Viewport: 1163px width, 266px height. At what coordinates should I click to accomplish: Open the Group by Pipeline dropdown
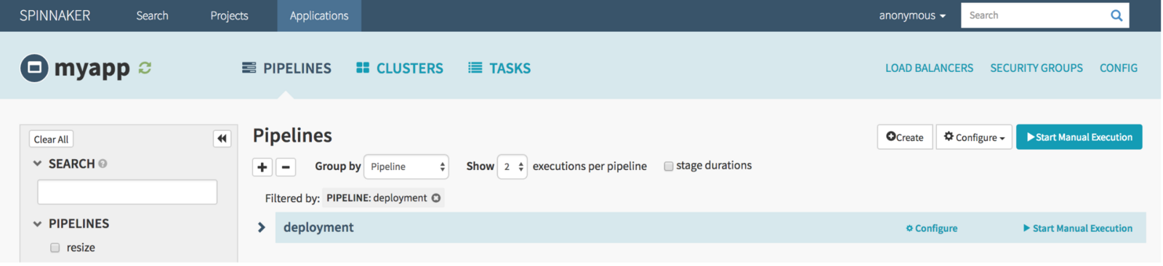(x=406, y=166)
